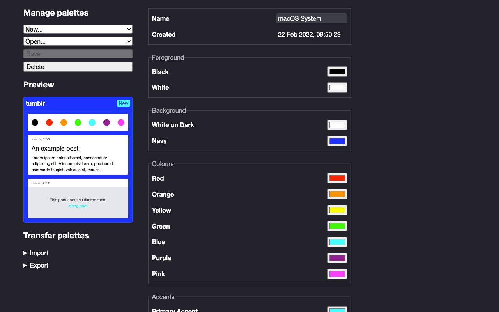Click the An example post title

[55, 148]
